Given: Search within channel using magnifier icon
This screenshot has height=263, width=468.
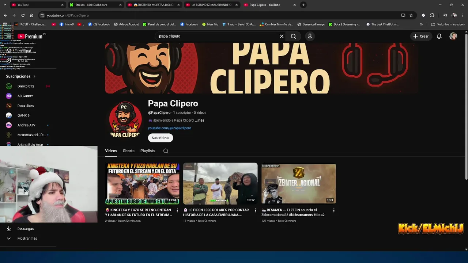Looking at the screenshot, I should coord(166,151).
